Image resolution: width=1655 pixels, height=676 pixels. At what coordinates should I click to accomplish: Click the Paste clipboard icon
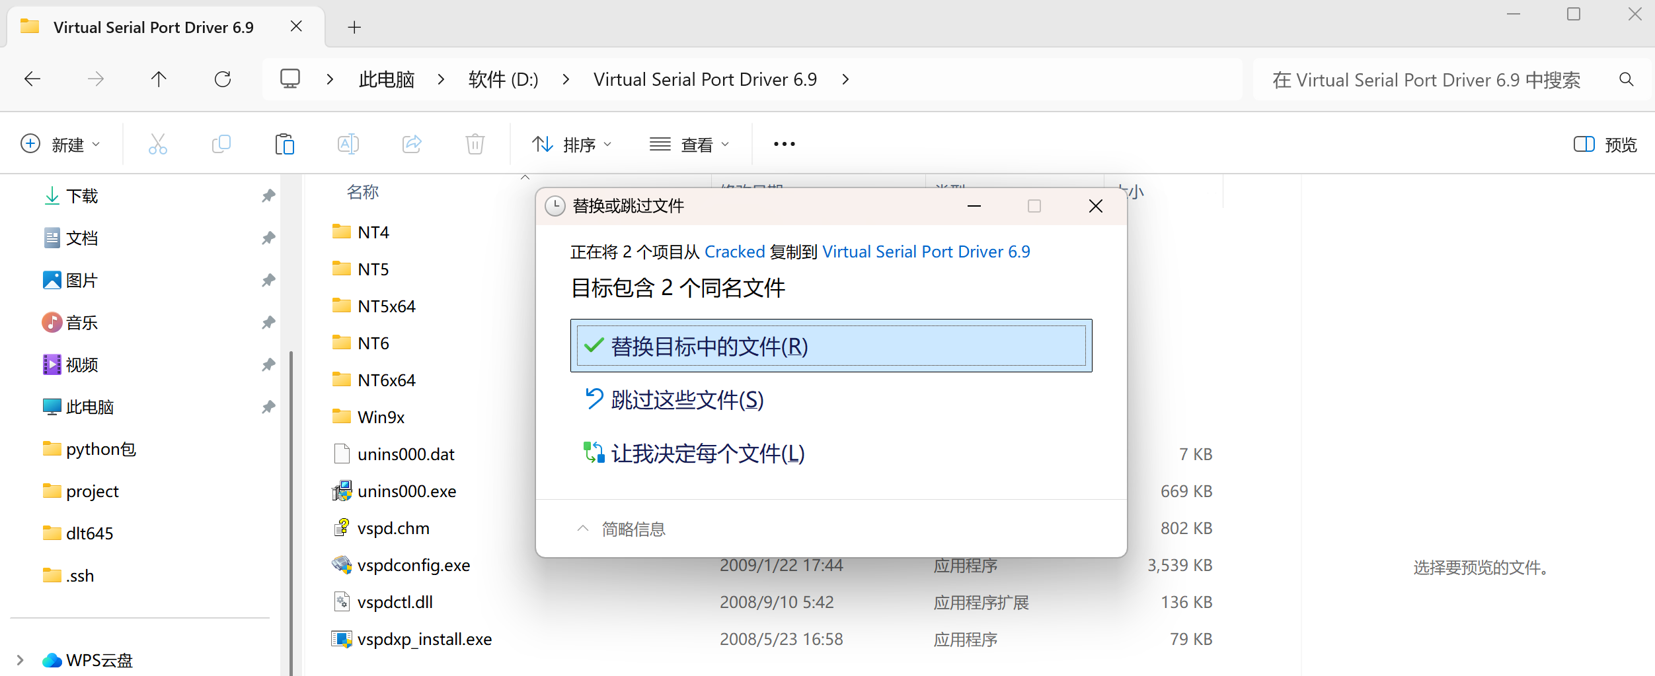pos(285,144)
